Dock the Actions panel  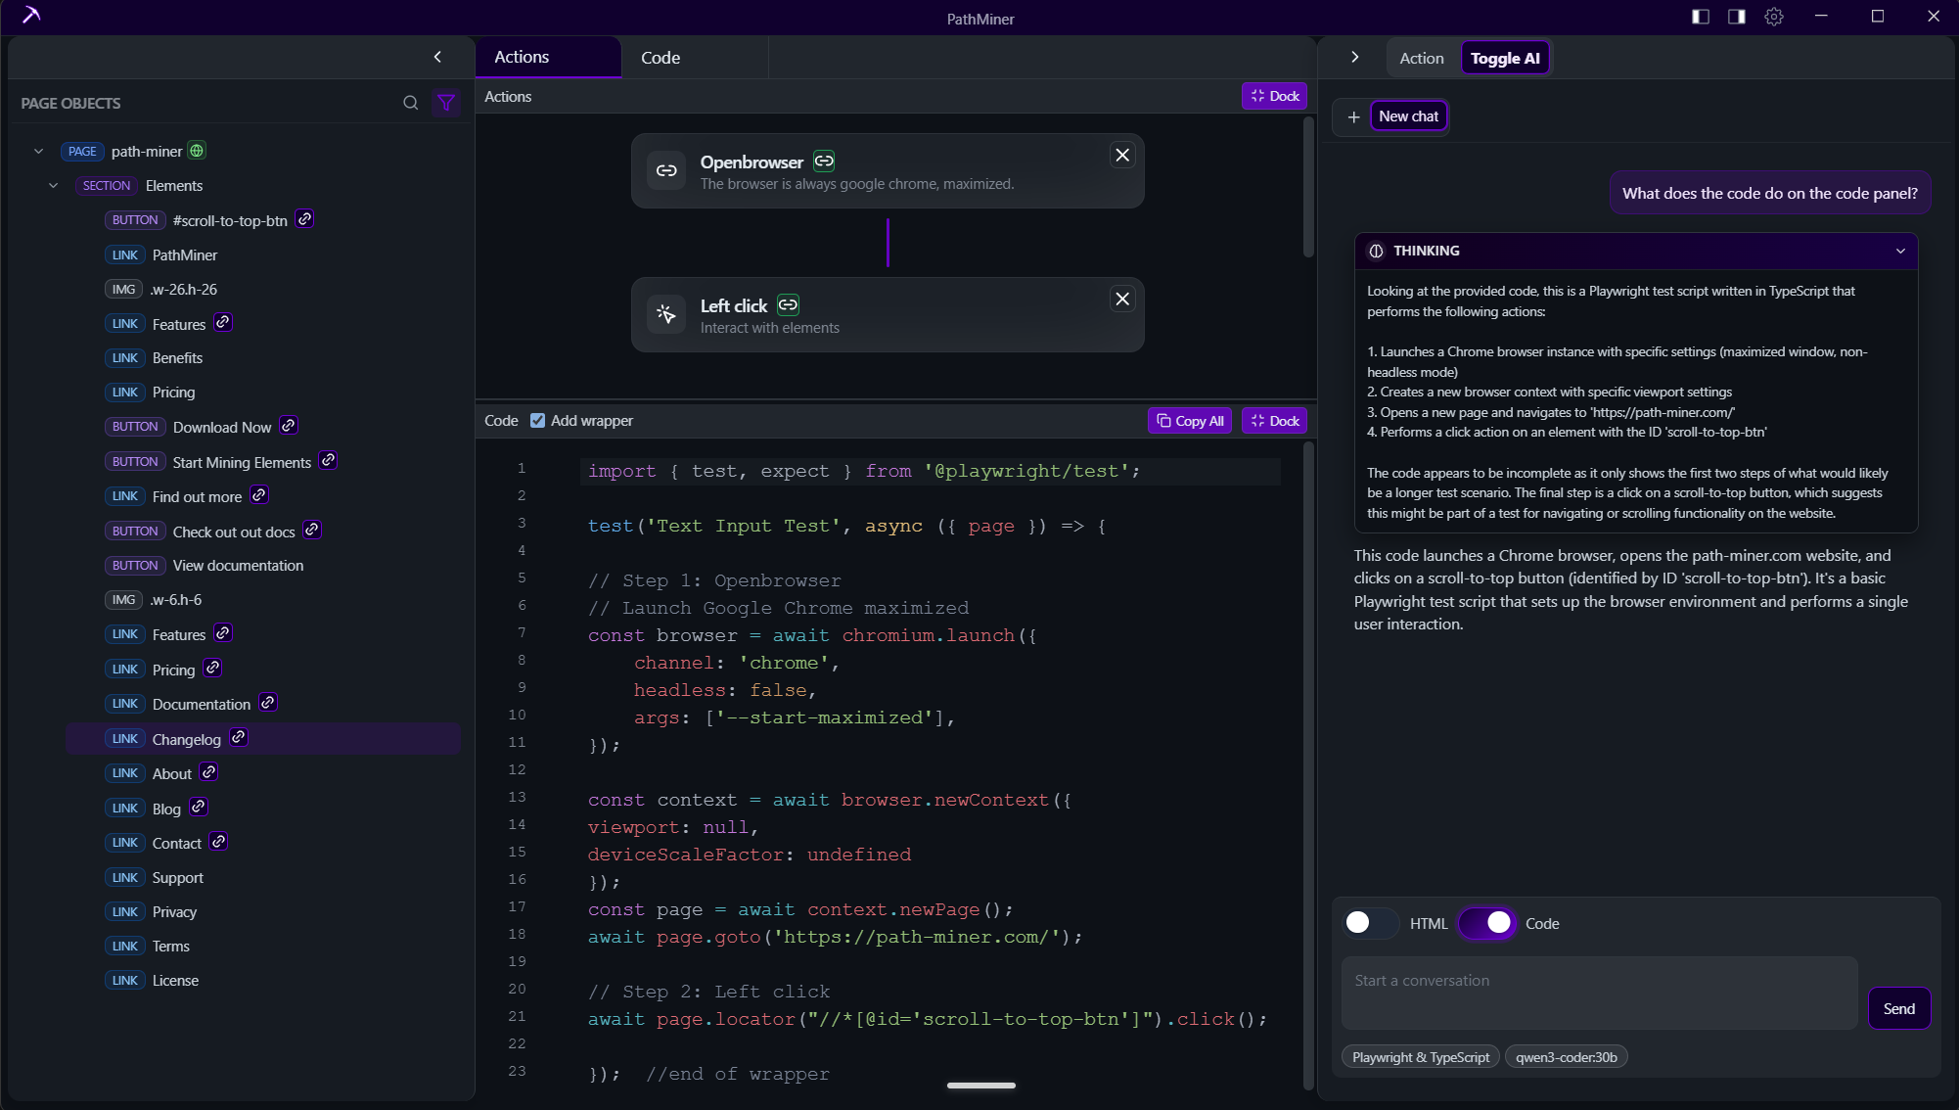pos(1274,96)
